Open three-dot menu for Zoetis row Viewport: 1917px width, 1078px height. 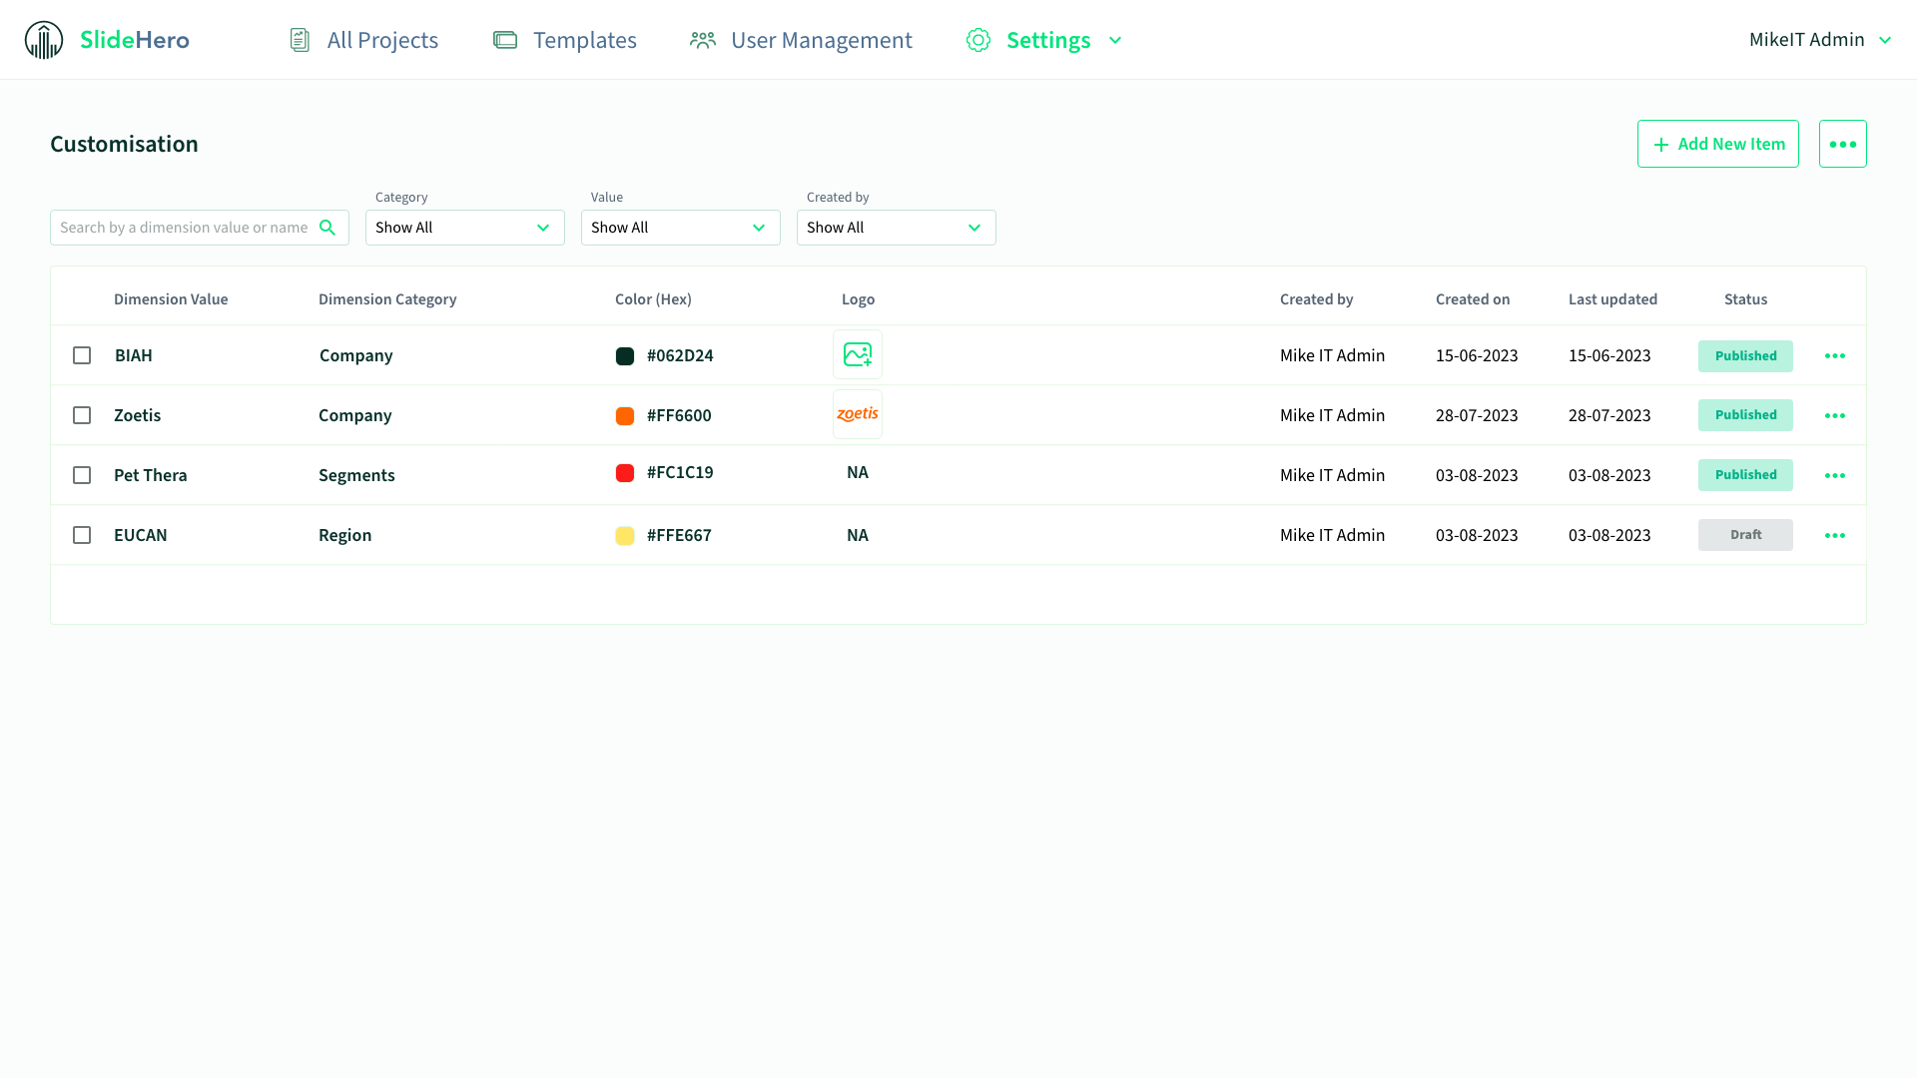click(1834, 416)
